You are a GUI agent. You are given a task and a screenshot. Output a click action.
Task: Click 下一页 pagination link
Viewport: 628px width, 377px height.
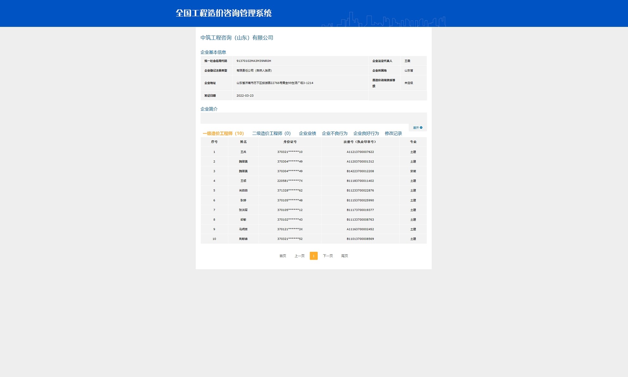tap(328, 256)
